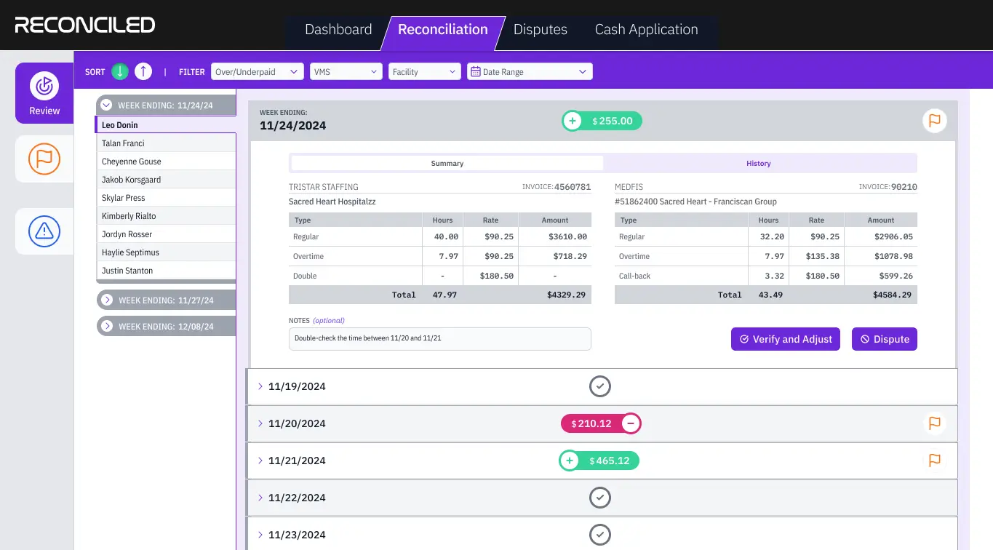Viewport: 993px width, 550px height.
Task: Click the Verify and Adjust button
Action: pos(786,339)
